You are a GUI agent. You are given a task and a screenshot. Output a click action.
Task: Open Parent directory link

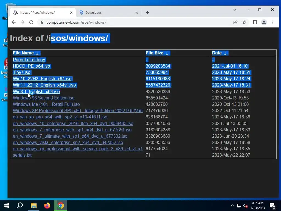tap(29, 60)
